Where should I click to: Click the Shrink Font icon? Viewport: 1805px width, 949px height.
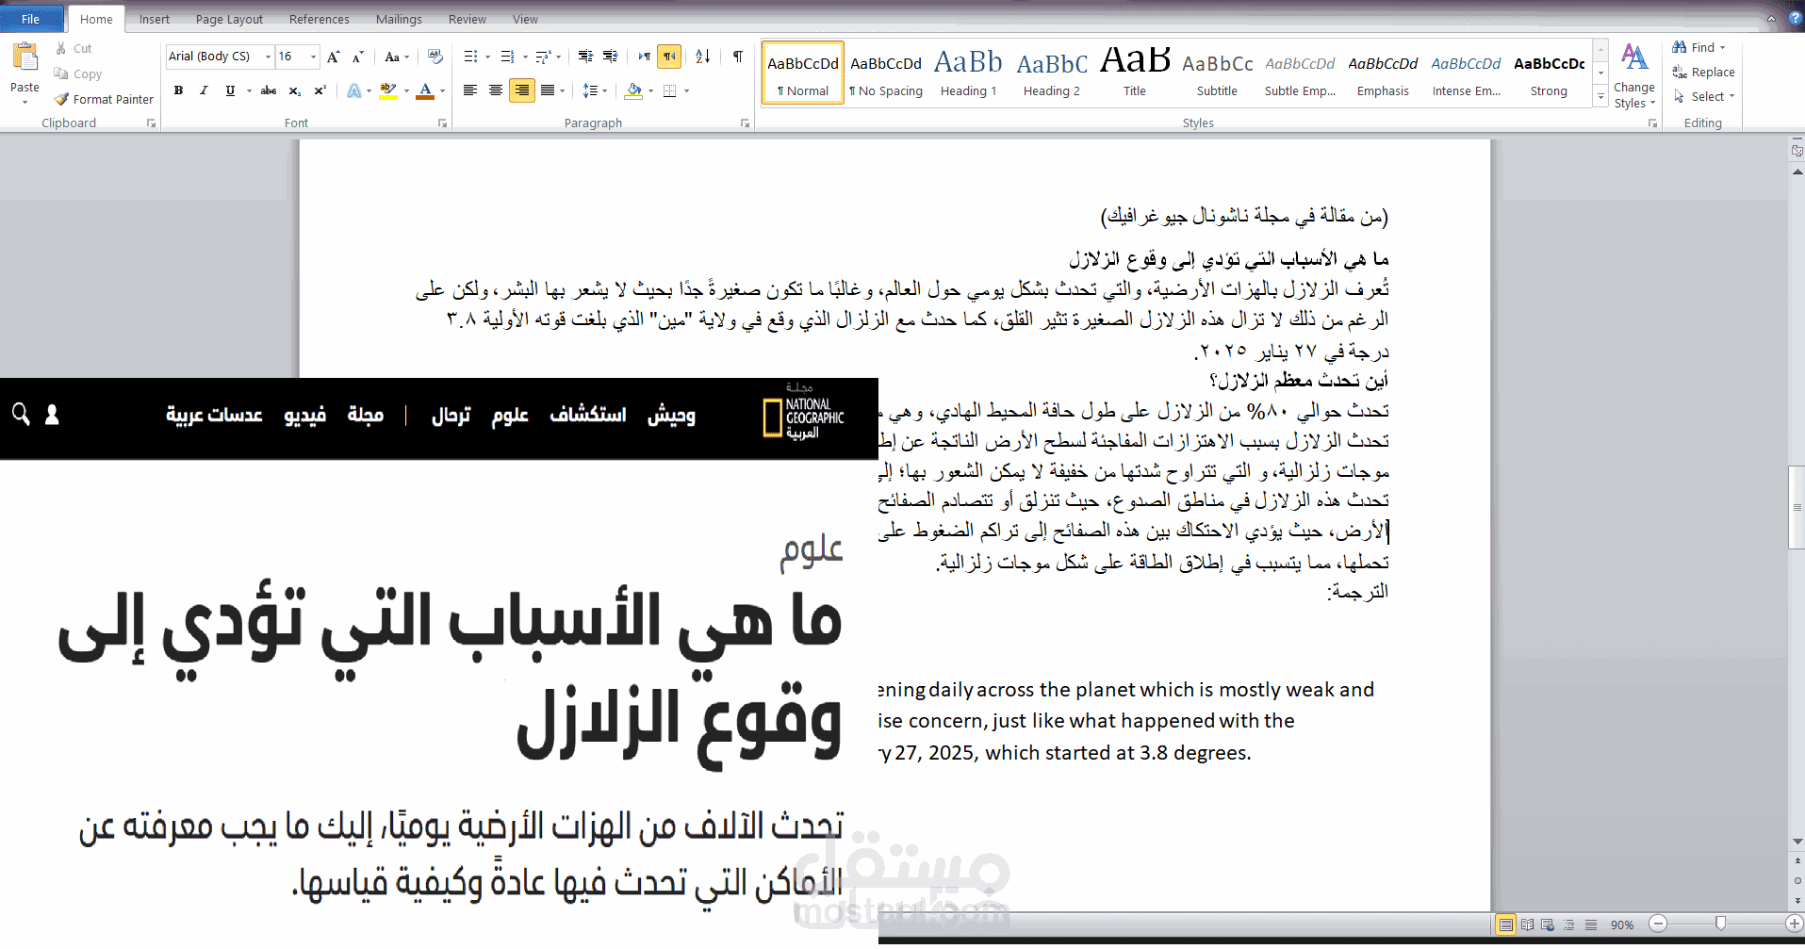358,57
